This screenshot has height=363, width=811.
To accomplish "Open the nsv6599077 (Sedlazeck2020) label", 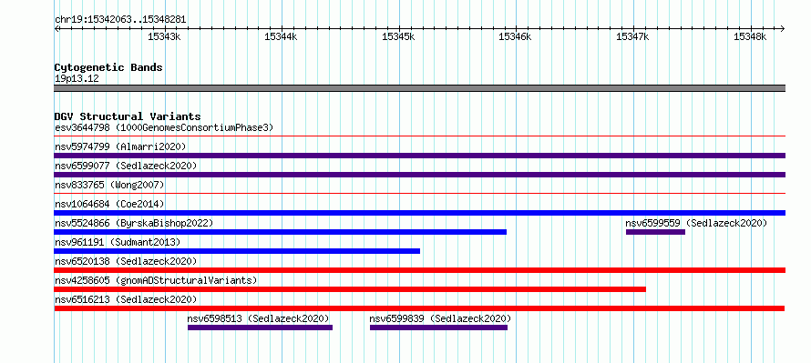I will pos(126,166).
